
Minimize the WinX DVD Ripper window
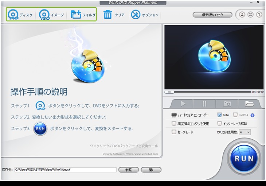251,3
